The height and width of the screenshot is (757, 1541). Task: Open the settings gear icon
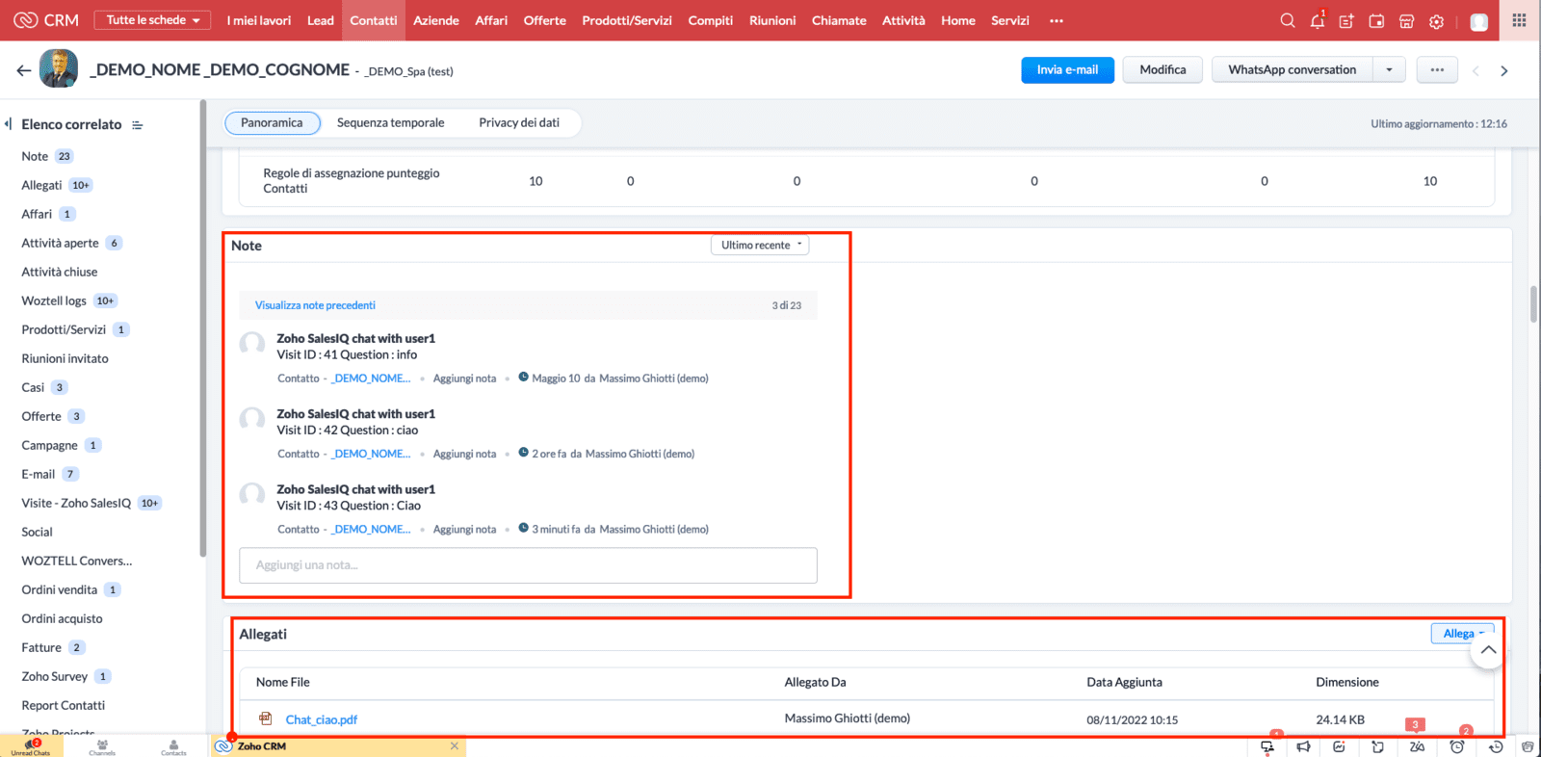(1436, 20)
